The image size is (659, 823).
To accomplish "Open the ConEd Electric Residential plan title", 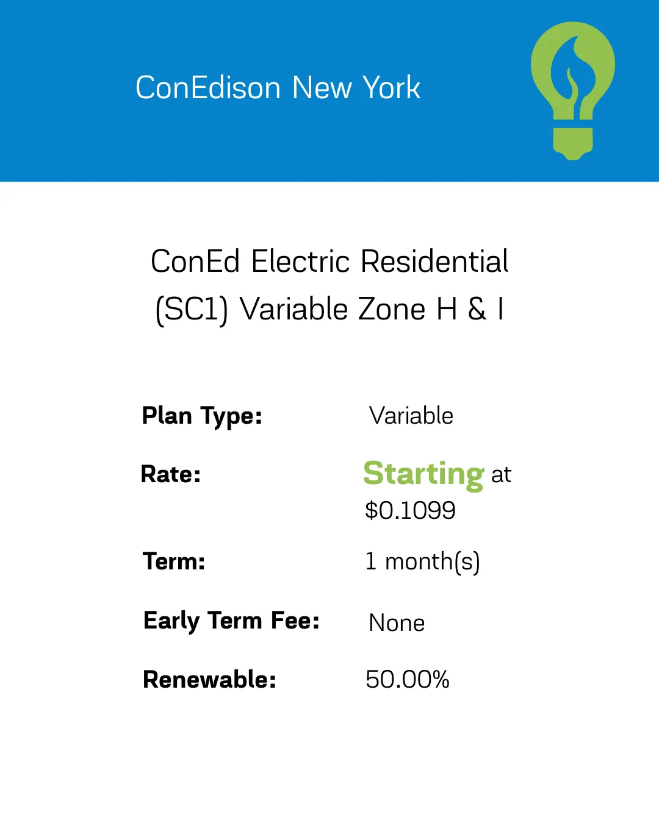I will pos(329,285).
